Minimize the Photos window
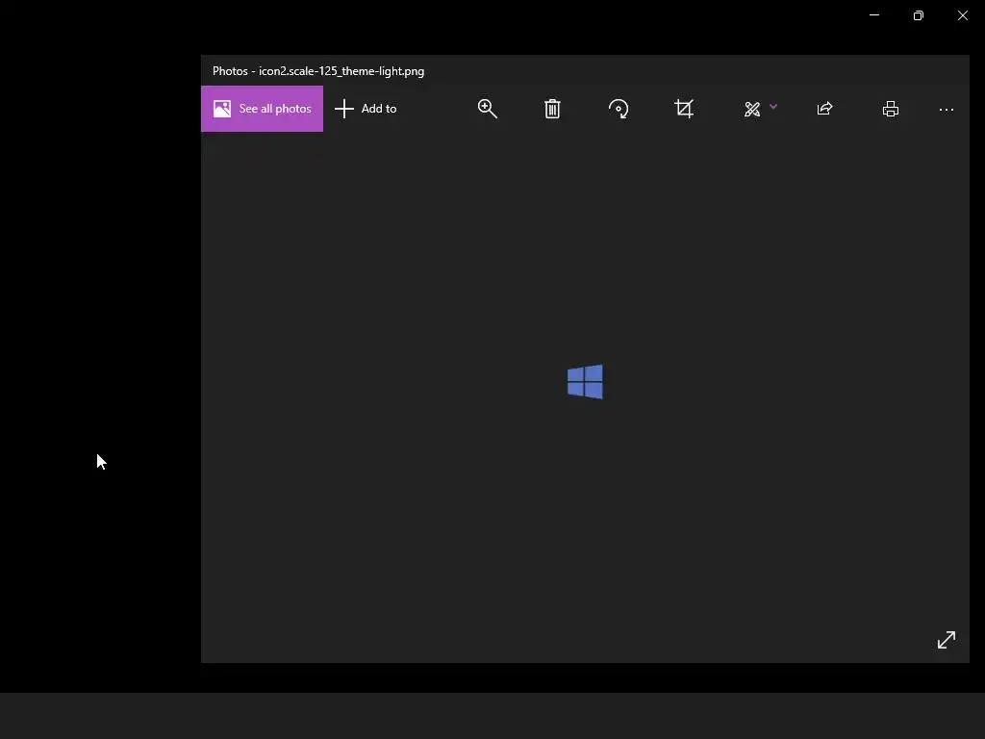 873,15
